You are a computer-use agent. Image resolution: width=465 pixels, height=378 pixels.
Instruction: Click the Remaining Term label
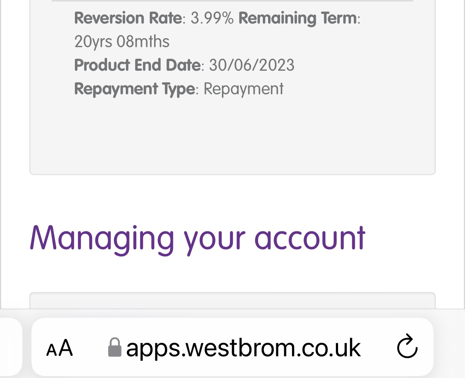[x=298, y=18]
